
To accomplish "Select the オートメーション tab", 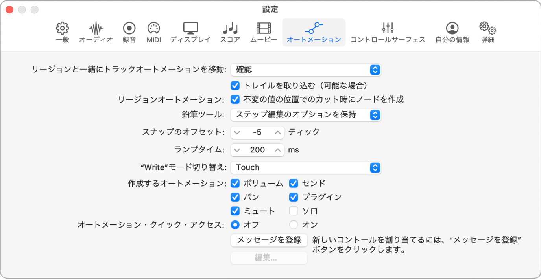I will 314,31.
